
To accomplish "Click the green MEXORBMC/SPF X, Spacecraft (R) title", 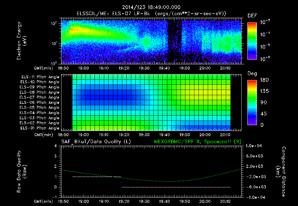I will (x=198, y=142).
